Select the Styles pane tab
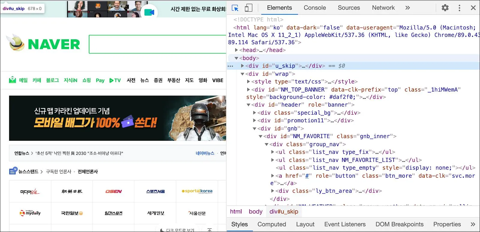Screen dimensions: 480x232 239,224
